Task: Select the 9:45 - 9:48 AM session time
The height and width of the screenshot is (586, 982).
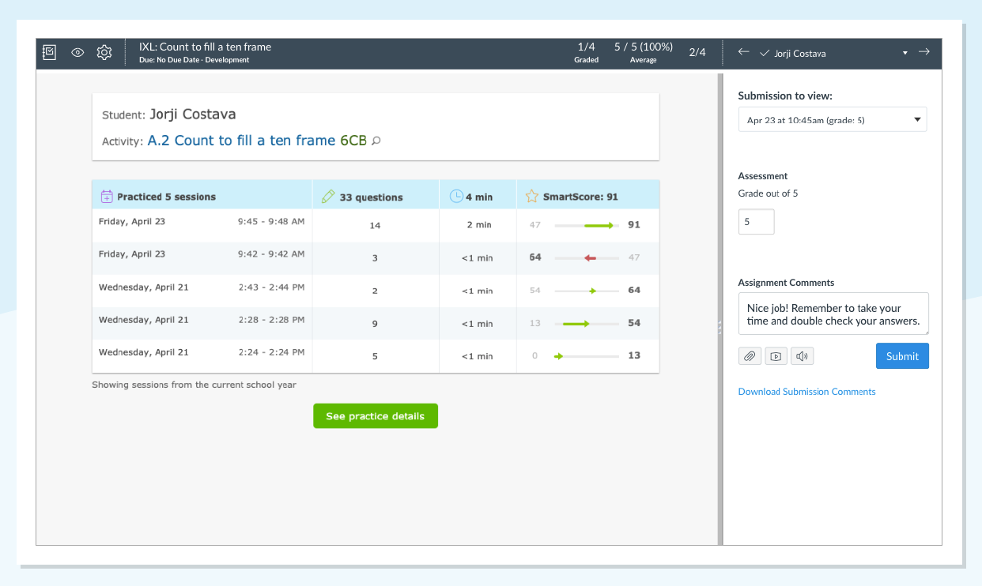Action: 271,222
